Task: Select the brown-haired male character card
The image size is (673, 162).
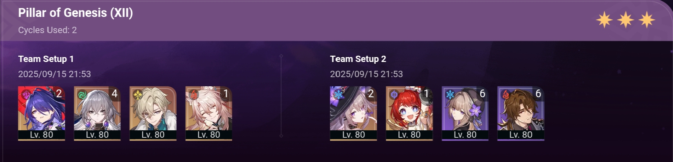Action: (x=521, y=113)
